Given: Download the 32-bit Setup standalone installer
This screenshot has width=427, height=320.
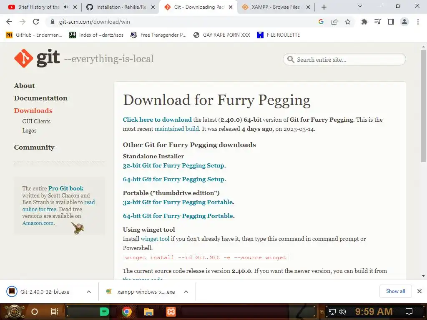Looking at the screenshot, I should point(173,165).
